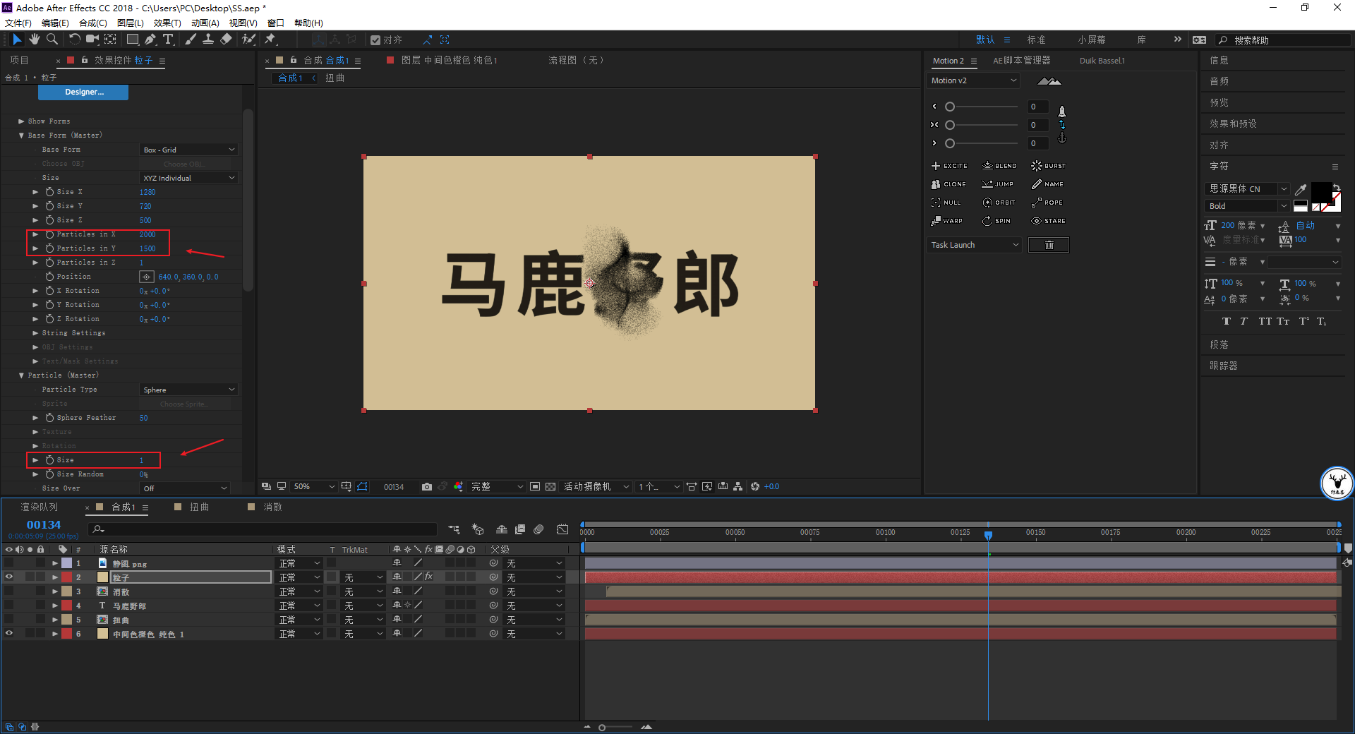Hide the 中间色橙色 纯色 1 layer

[x=9, y=634]
